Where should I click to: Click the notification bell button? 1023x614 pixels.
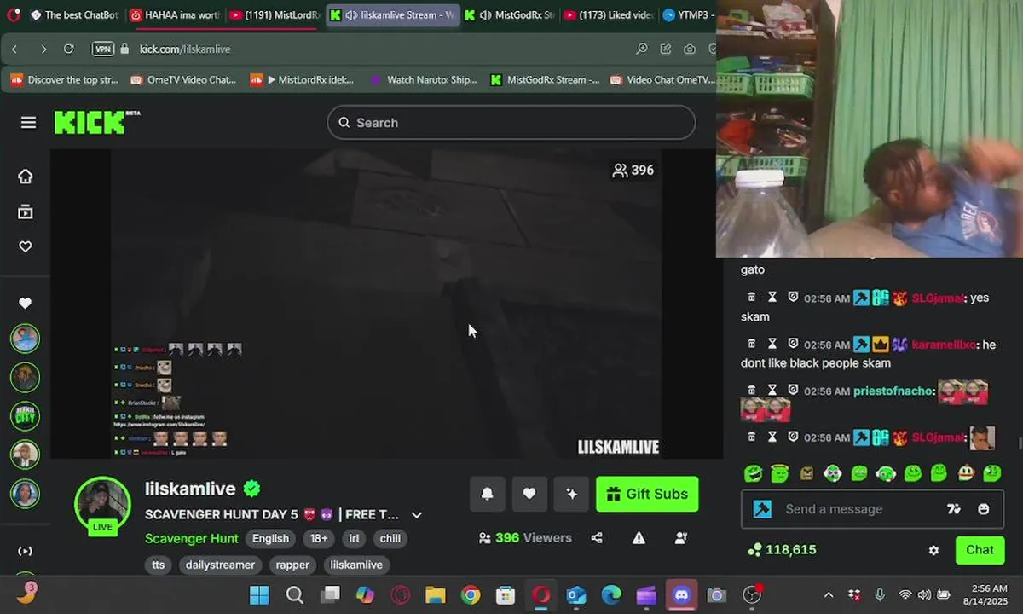pyautogui.click(x=487, y=494)
